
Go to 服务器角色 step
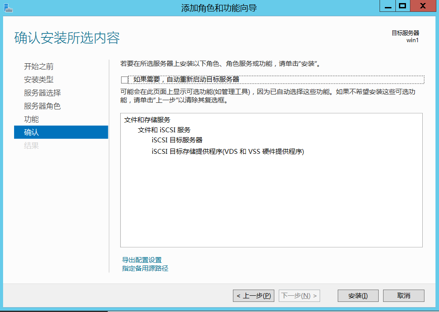point(42,106)
